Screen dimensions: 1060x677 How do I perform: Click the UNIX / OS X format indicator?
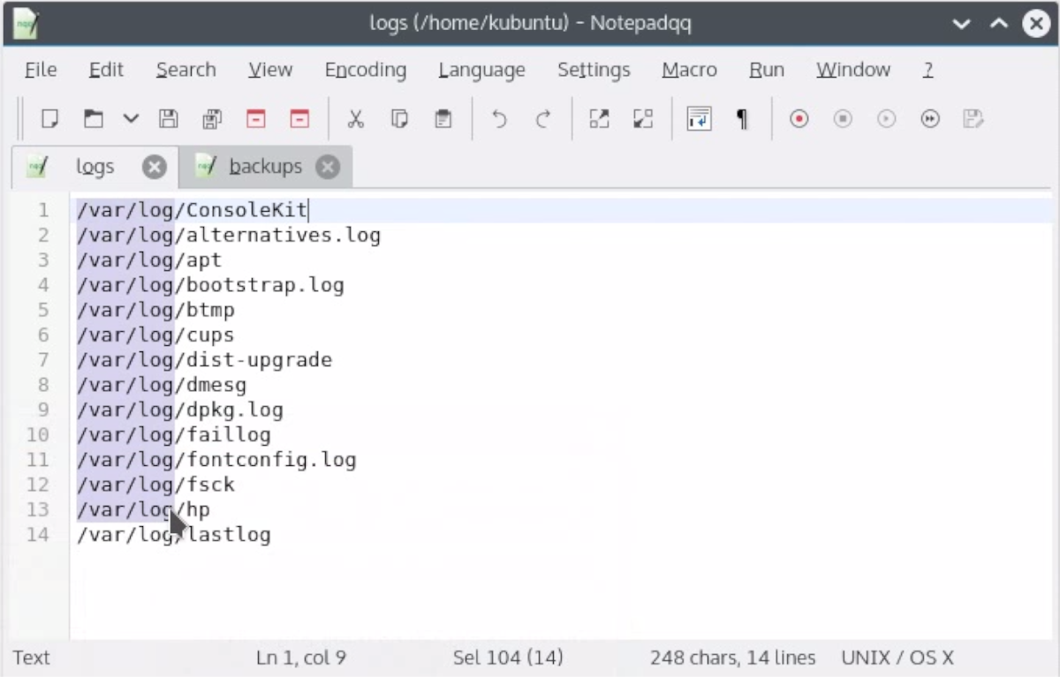pos(897,658)
